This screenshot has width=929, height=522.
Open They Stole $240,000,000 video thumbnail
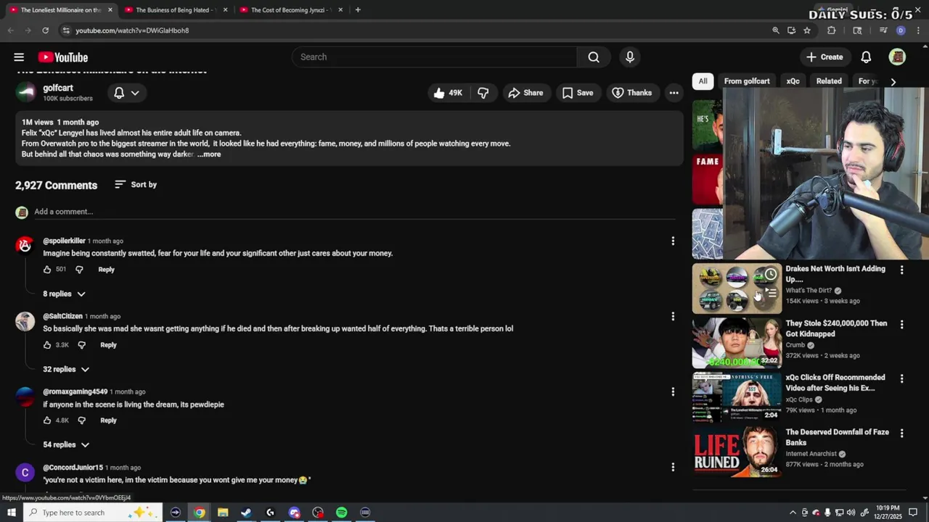pos(737,343)
